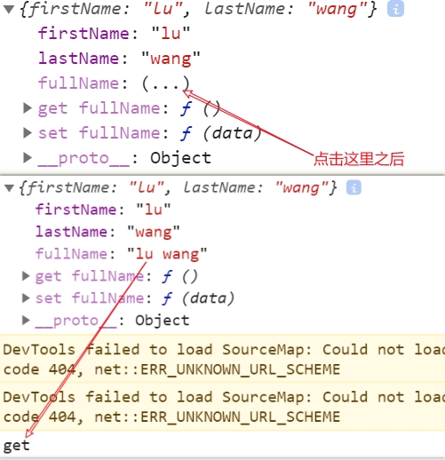Expand set fullName in second object
The height and width of the screenshot is (460, 445).
[x=26, y=298]
